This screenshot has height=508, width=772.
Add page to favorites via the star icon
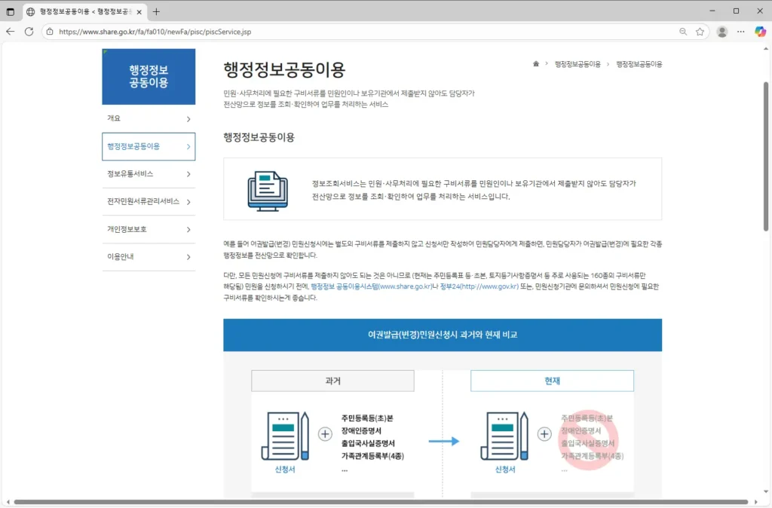(701, 32)
